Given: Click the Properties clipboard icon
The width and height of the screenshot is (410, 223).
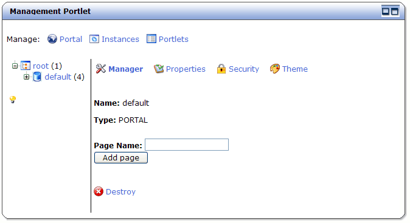Looking at the screenshot, I should click(x=158, y=69).
